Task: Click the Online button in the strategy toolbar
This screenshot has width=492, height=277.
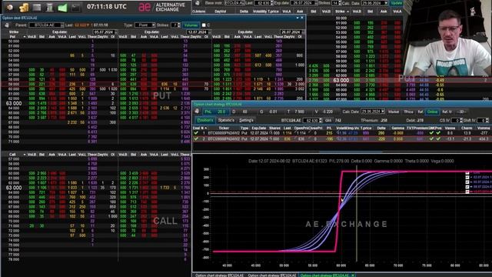Action: [x=432, y=112]
